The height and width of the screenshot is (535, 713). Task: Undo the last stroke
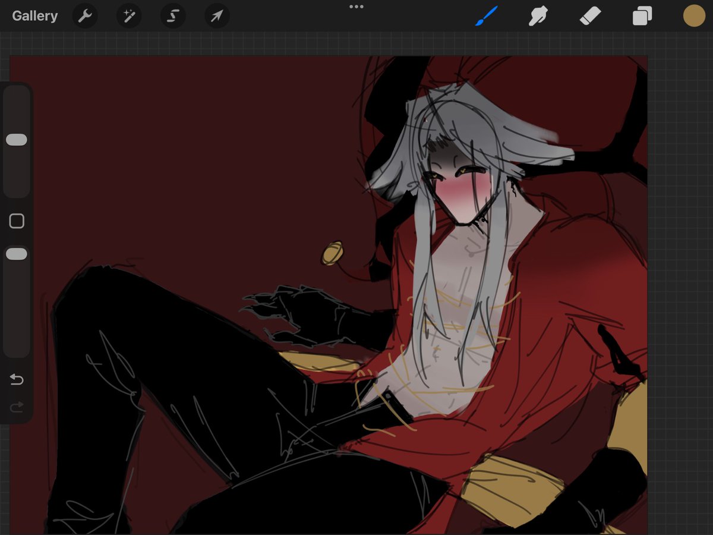coord(17,379)
